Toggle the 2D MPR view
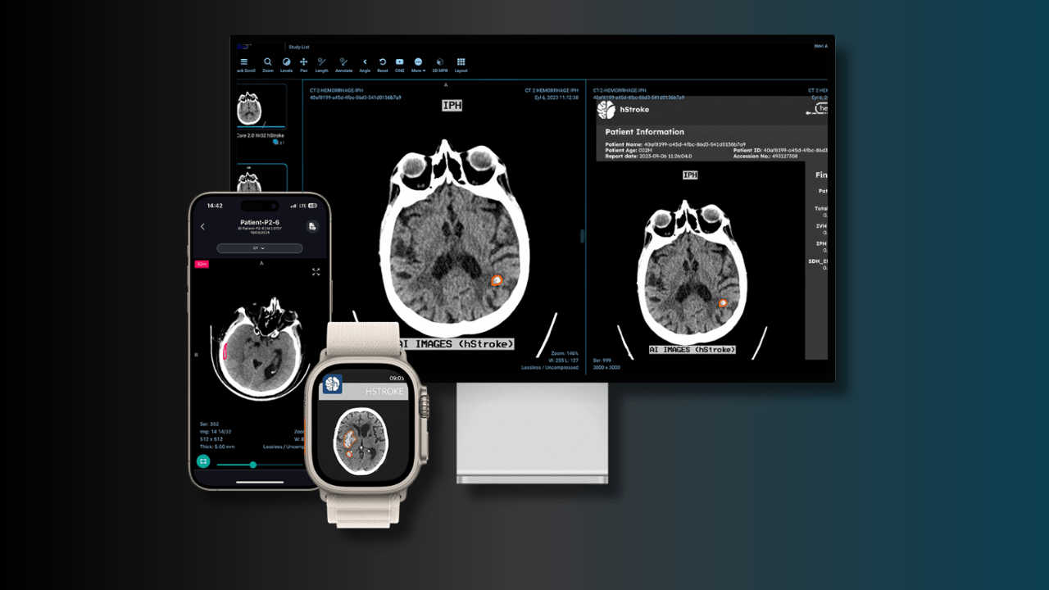This screenshot has width=1049, height=590. click(440, 62)
